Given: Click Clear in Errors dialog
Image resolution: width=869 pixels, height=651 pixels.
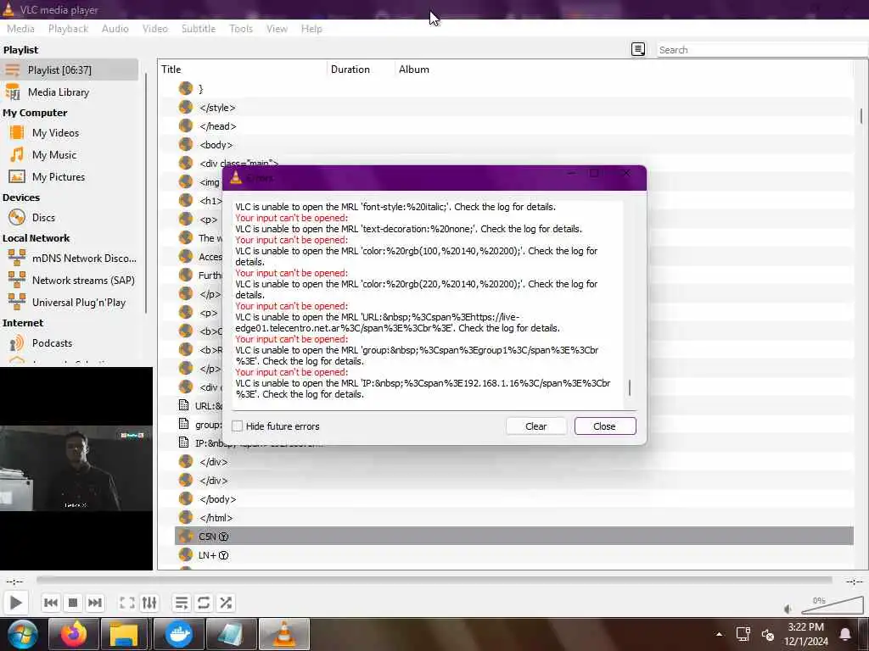Looking at the screenshot, I should (536, 426).
